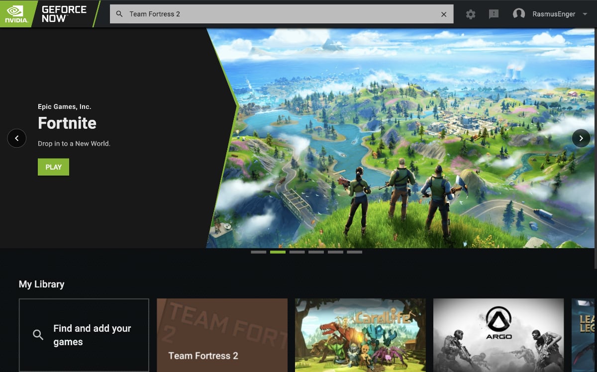Click the My Library heading
Screen dimensions: 597x372
coord(41,284)
